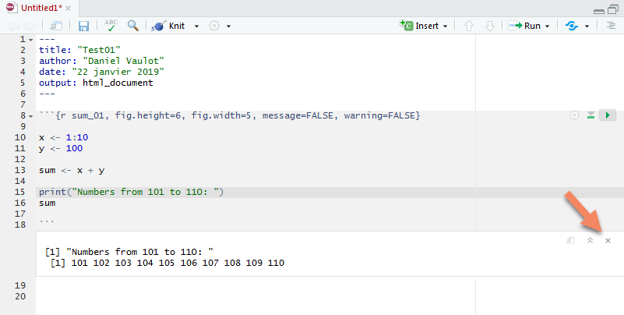
Task: Clear chunk output with the X icon
Action: 608,241
